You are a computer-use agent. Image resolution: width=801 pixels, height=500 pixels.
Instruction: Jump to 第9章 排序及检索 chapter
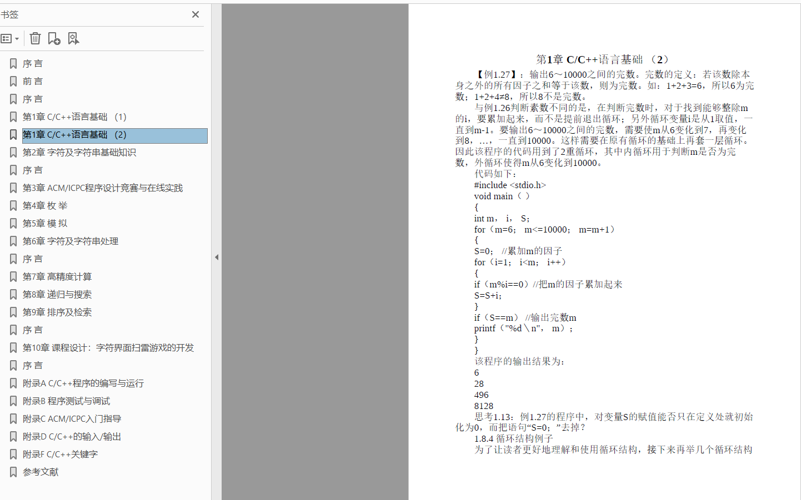[57, 312]
